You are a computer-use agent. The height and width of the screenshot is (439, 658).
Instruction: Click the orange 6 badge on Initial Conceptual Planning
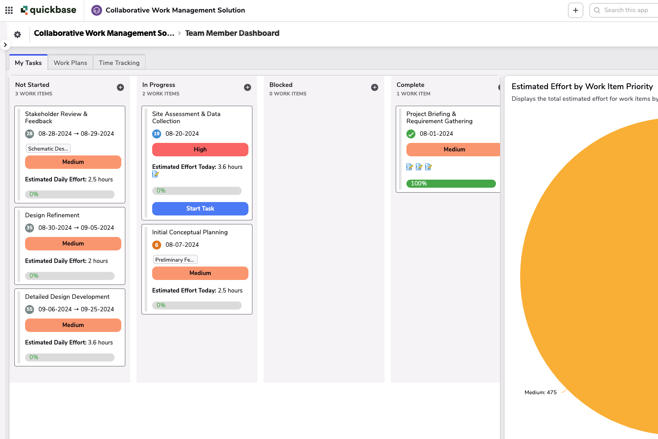pyautogui.click(x=157, y=245)
